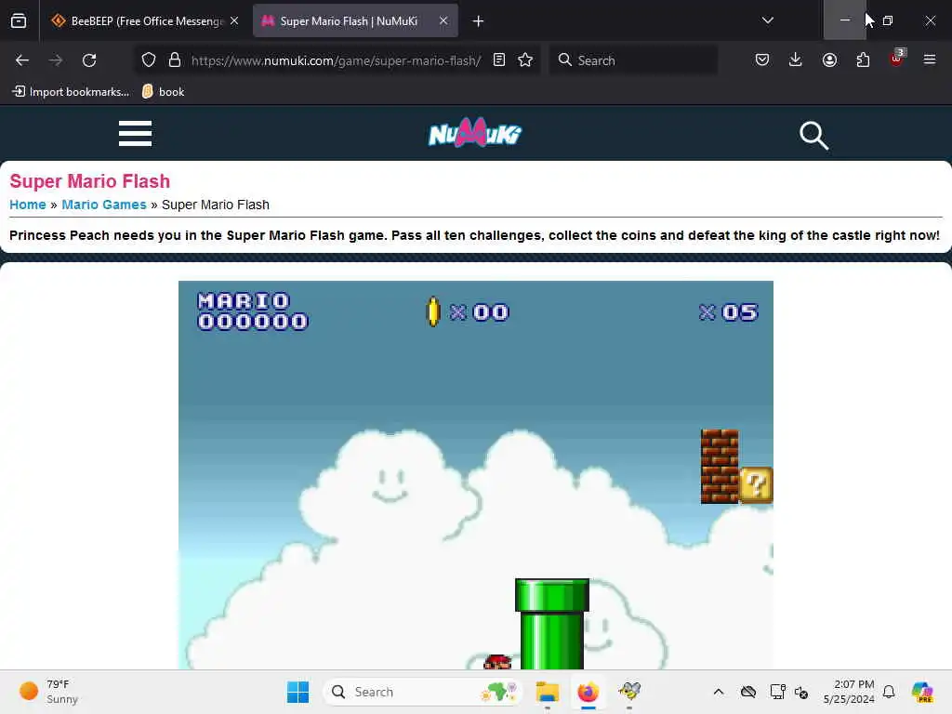
Task: Open Firefox View tab overview icon
Action: point(19,20)
